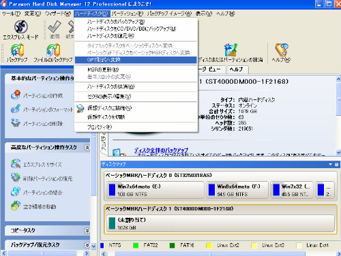Switch to the Help (ヘルプ) tab
341x256 pixels.
(x=237, y=69)
